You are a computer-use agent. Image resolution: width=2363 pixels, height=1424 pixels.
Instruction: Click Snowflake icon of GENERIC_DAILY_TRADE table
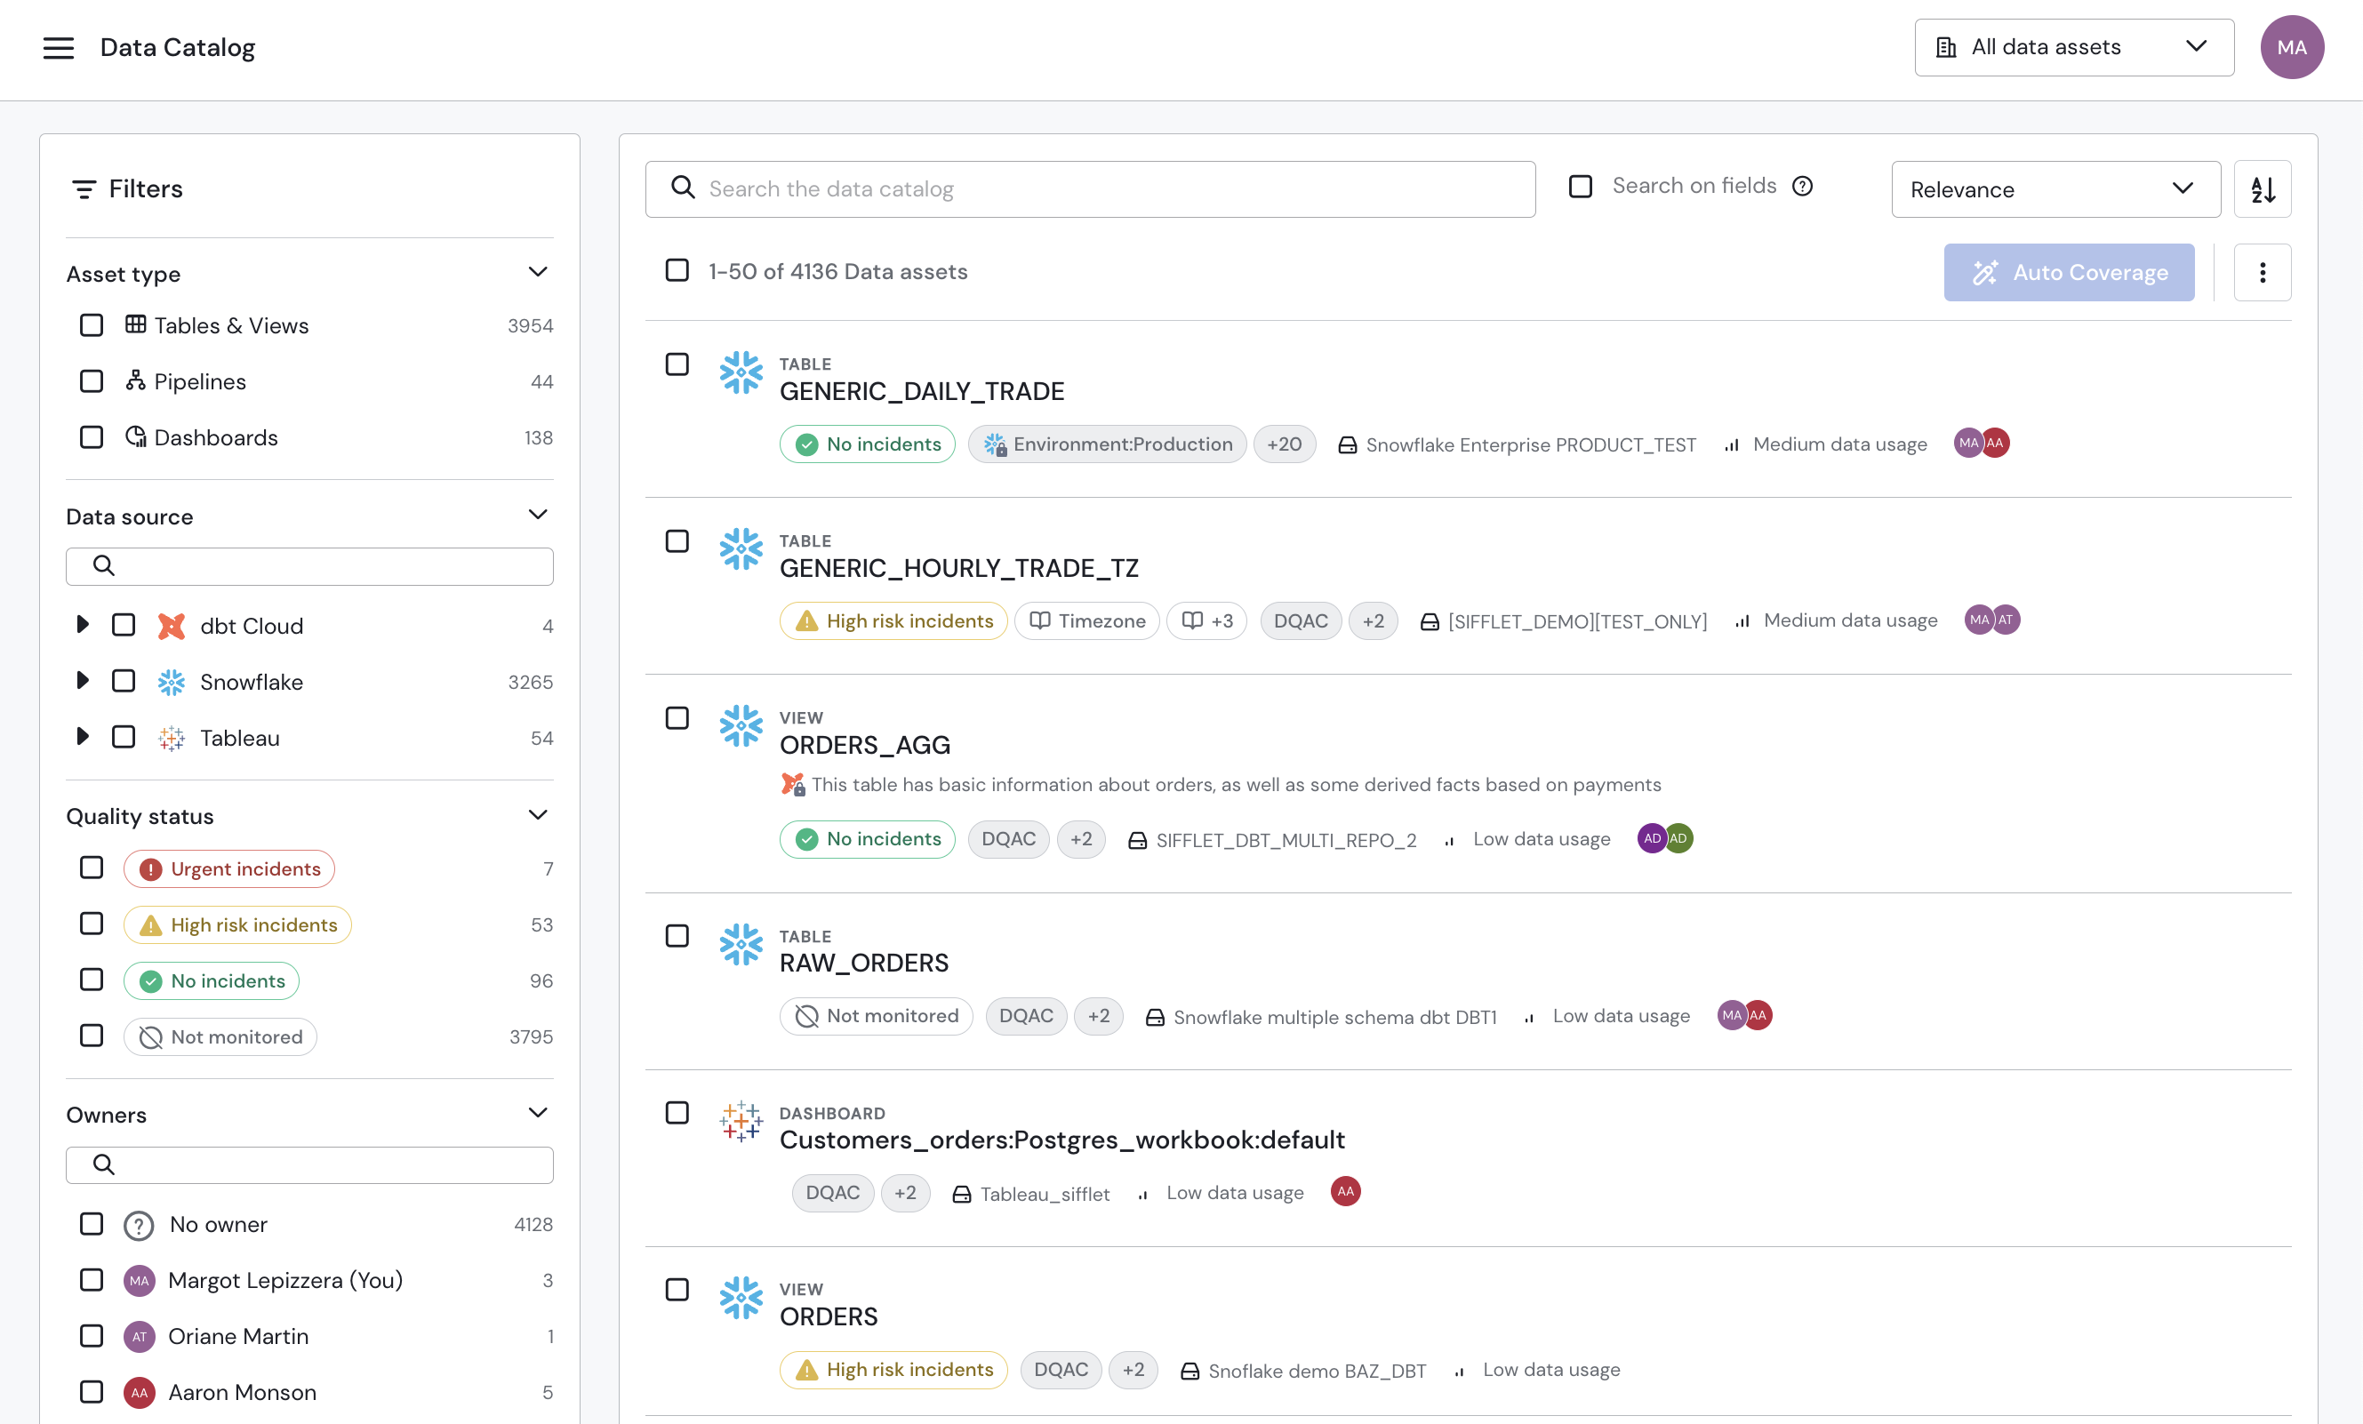741,373
